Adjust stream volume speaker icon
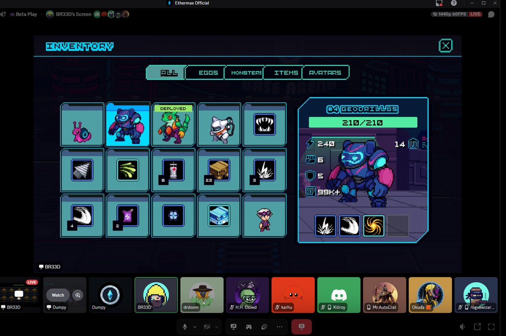 pos(463,327)
